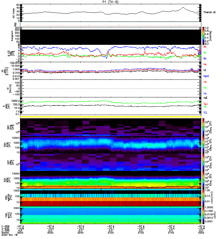Image resolution: width=224 pixels, height=239 pixels.
Task: Click the 'ESA ions [eV]' axis label
Action: 7,145
